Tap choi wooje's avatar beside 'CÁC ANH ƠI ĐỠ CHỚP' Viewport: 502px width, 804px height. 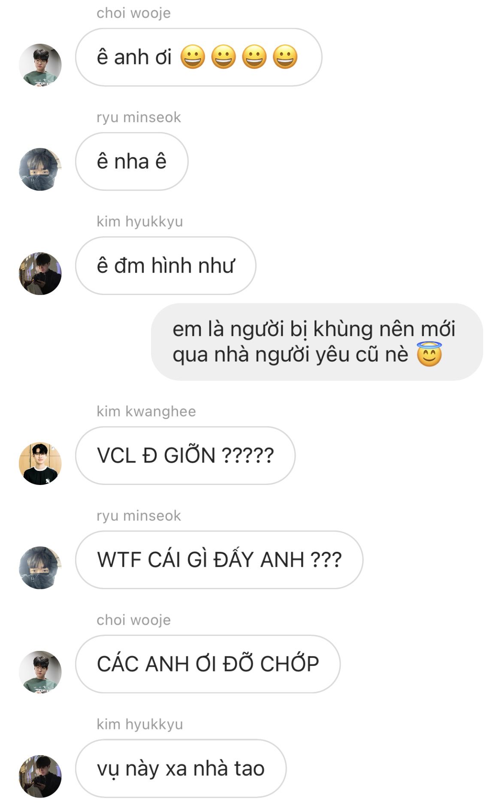[x=40, y=672]
